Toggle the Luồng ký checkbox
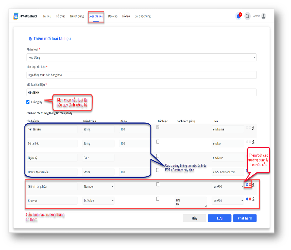The width and height of the screenshot is (291, 250). pos(28,102)
